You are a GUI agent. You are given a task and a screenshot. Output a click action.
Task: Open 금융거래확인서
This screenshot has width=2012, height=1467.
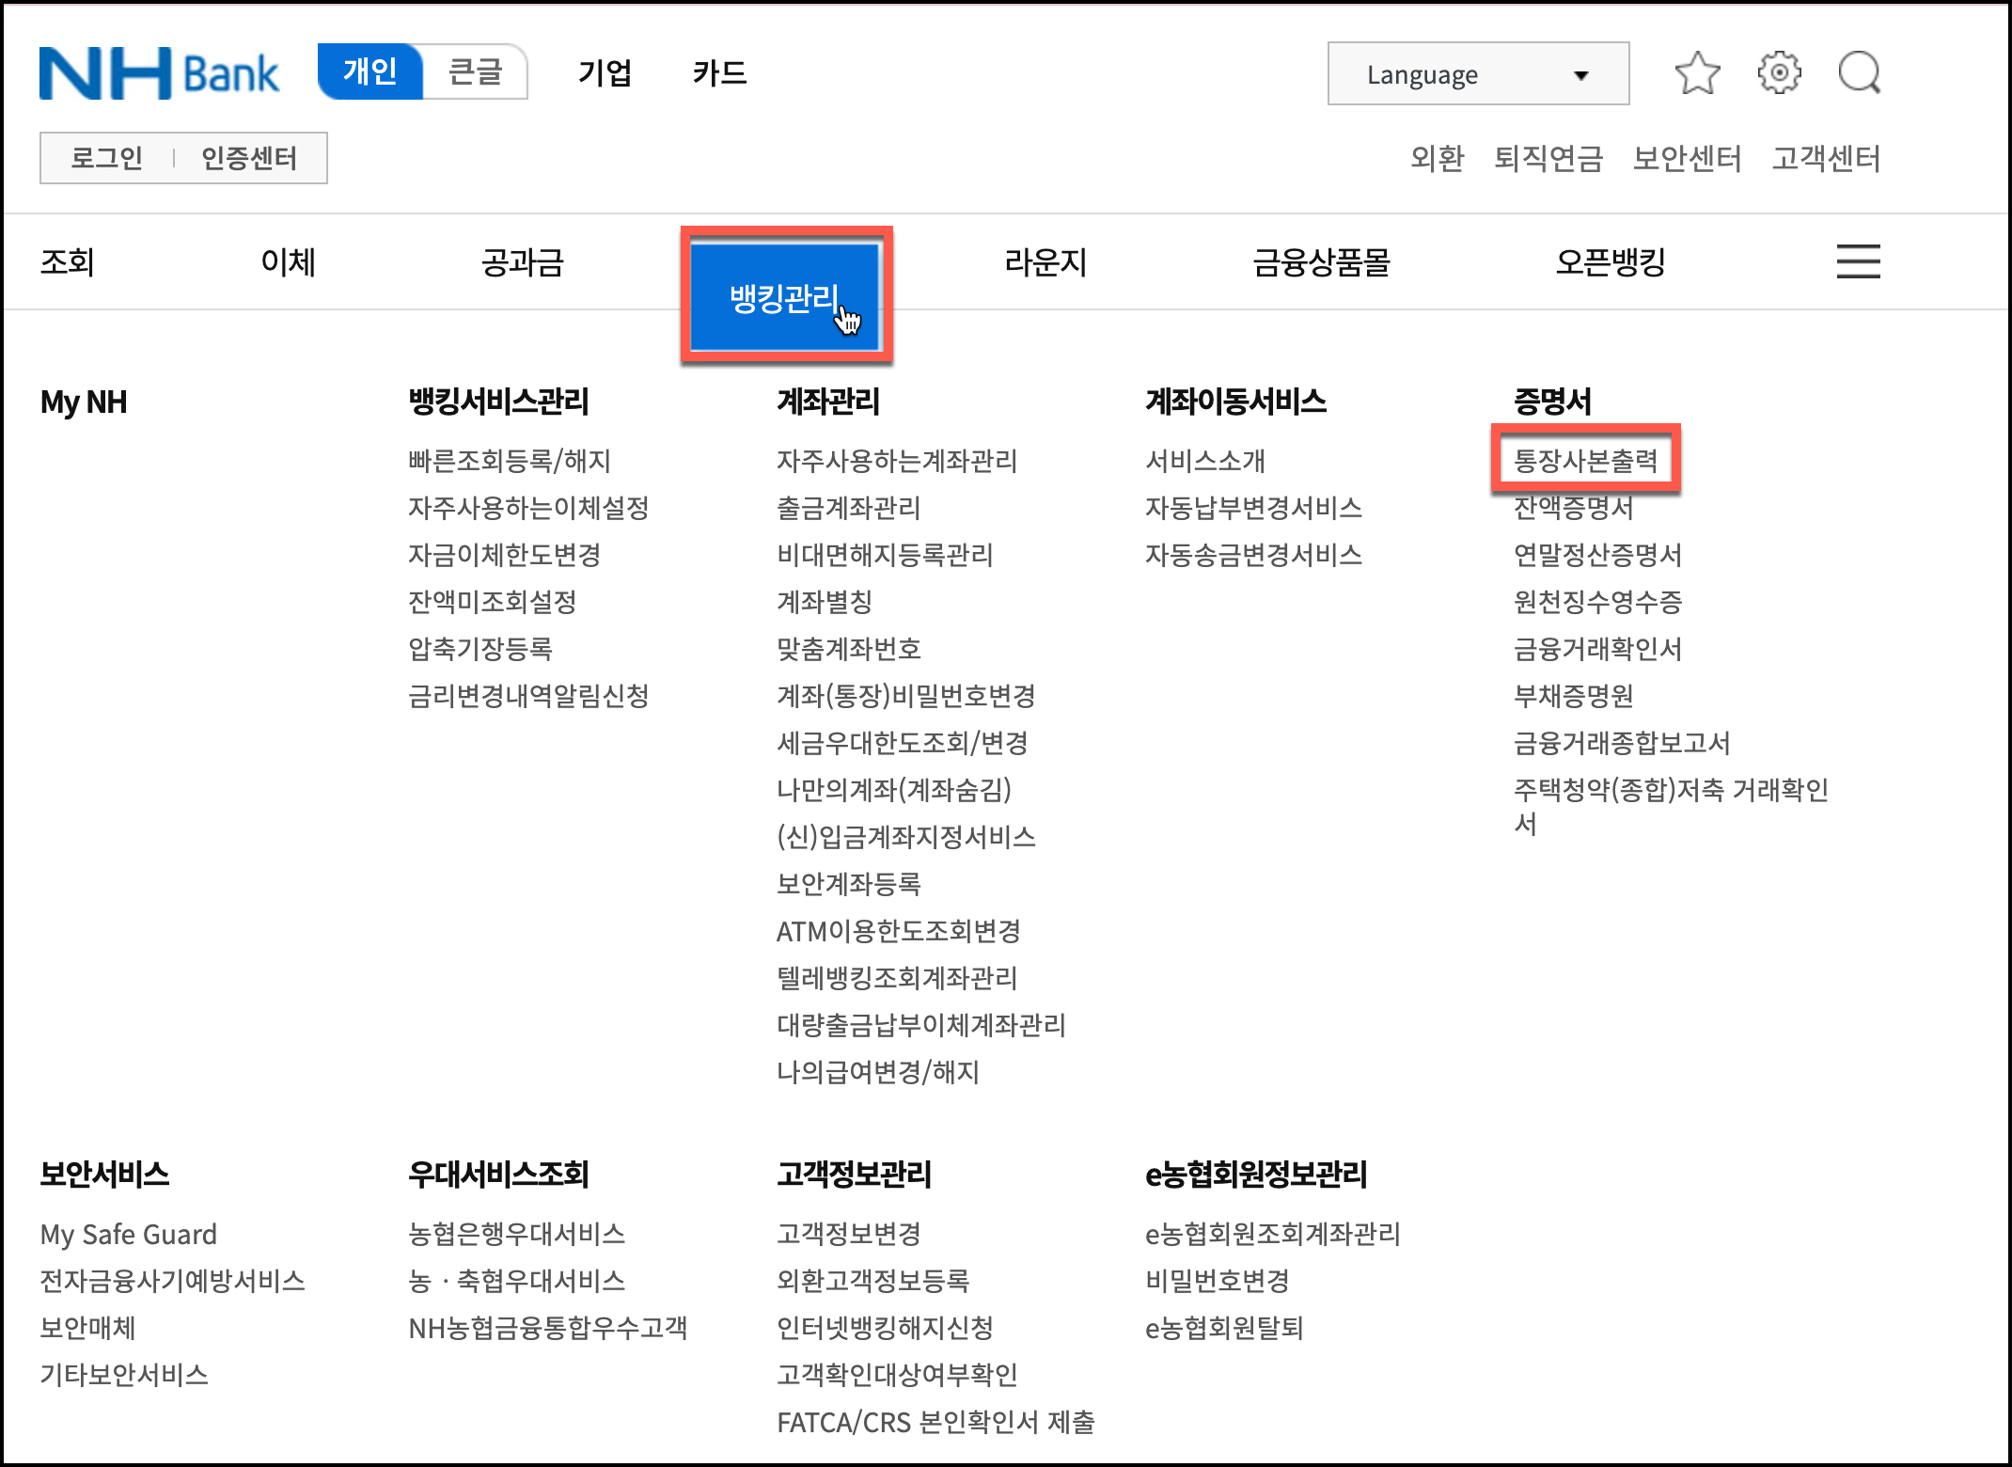coord(1597,649)
